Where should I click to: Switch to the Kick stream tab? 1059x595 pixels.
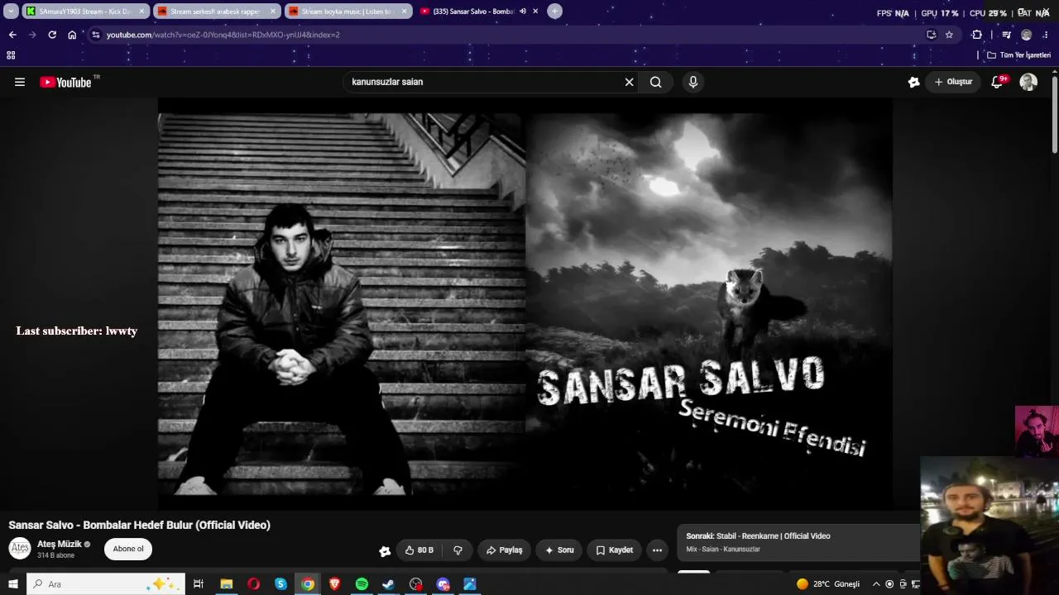[x=85, y=11]
